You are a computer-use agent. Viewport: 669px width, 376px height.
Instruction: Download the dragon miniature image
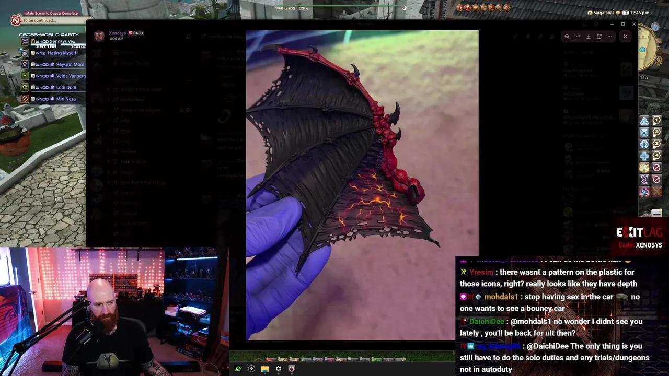(x=589, y=36)
